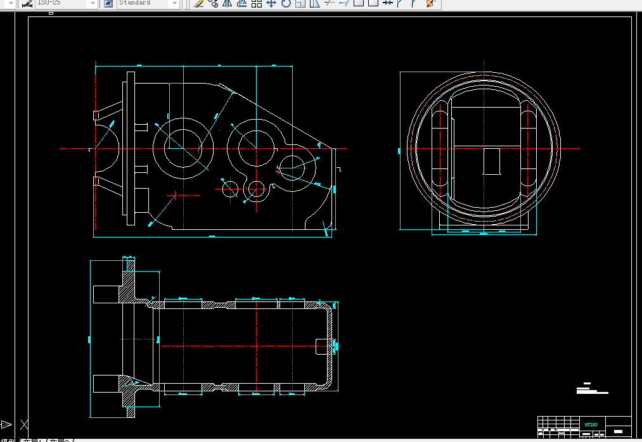Select the Fillet tool
The width and height of the screenshot is (642, 442).
click(x=414, y=3)
